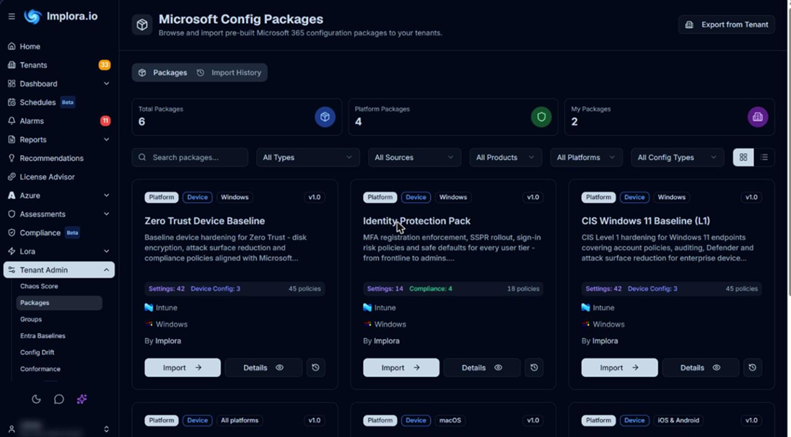Open CIS Windows 11 Baseline history icon

coord(753,368)
